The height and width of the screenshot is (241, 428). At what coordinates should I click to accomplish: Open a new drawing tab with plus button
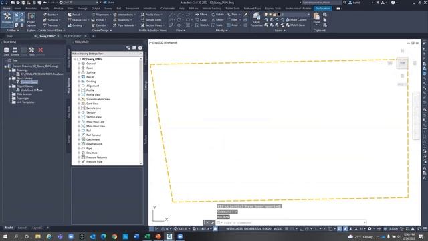(93, 36)
